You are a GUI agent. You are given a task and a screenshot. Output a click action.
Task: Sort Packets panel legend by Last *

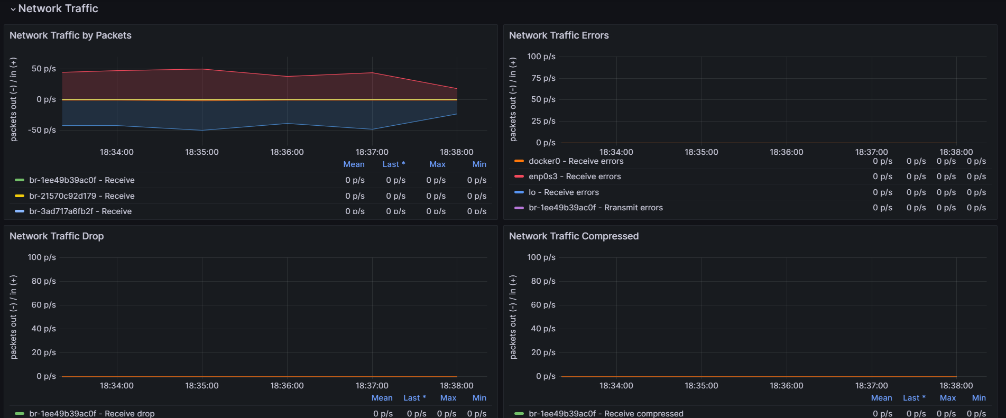coord(394,164)
